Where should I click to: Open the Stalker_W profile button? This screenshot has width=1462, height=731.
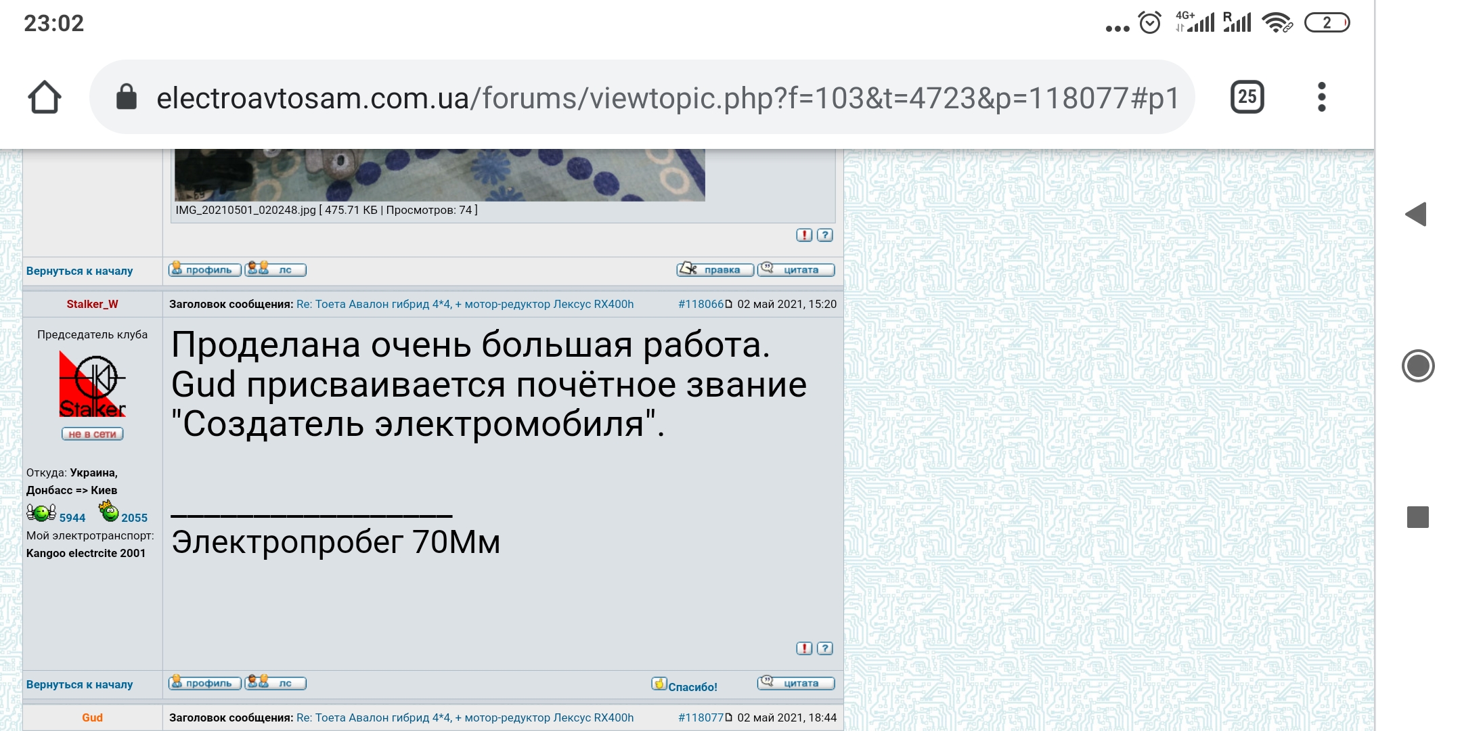pos(204,683)
